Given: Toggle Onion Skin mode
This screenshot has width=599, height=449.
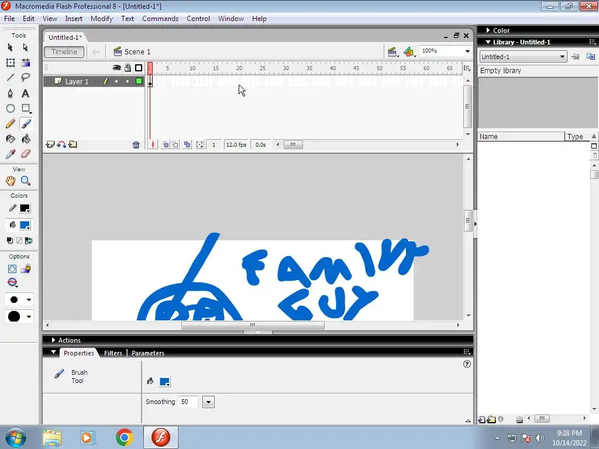Looking at the screenshot, I should point(166,145).
